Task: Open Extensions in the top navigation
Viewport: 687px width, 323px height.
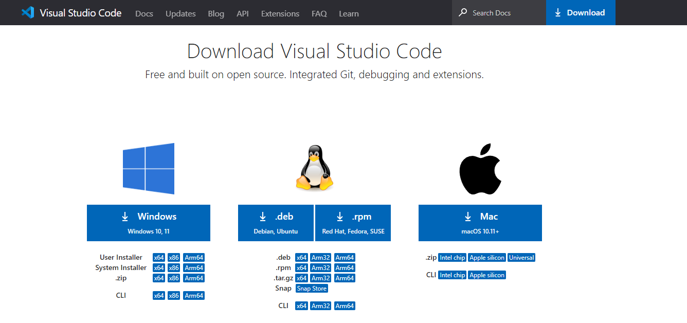Action: point(280,13)
